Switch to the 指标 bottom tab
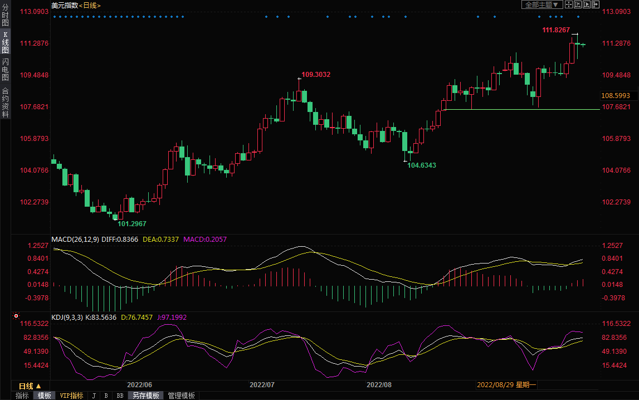 [22, 396]
